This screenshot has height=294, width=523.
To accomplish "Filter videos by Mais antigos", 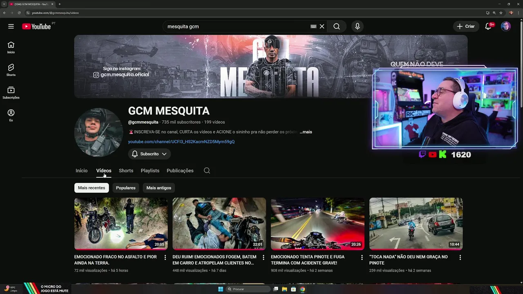I will (x=159, y=188).
